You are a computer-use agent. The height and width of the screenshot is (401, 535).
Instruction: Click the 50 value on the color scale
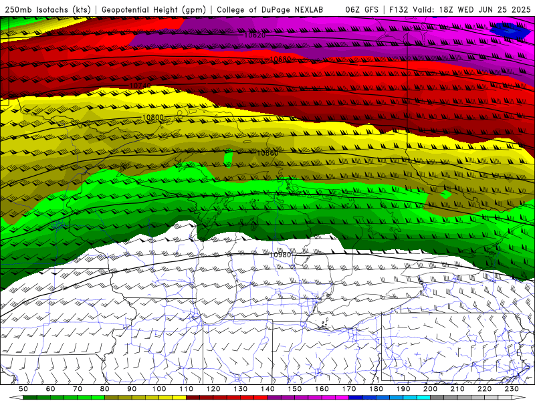[23, 389]
